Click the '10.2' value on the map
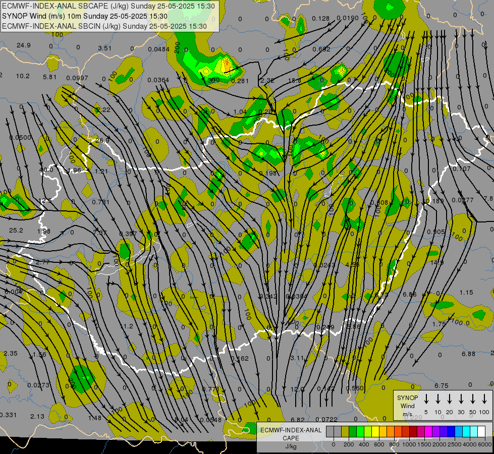 [x=23, y=76]
